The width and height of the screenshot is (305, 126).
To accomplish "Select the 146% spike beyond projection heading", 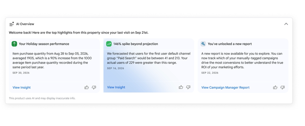I will point(136,44).
